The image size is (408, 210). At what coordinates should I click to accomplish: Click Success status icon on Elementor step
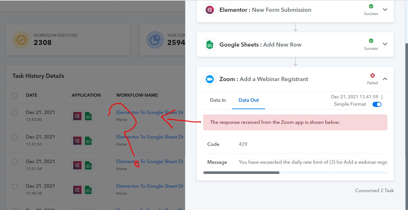[x=371, y=6]
